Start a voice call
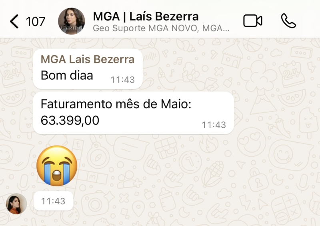This screenshot has height=226, width=320. click(288, 21)
